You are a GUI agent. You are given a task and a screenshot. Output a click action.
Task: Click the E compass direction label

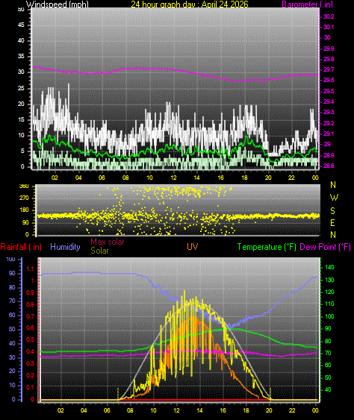click(332, 222)
